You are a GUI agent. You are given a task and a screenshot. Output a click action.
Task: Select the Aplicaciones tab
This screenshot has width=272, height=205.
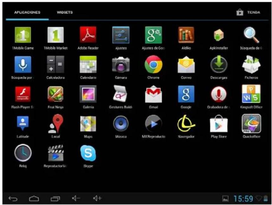pyautogui.click(x=27, y=12)
